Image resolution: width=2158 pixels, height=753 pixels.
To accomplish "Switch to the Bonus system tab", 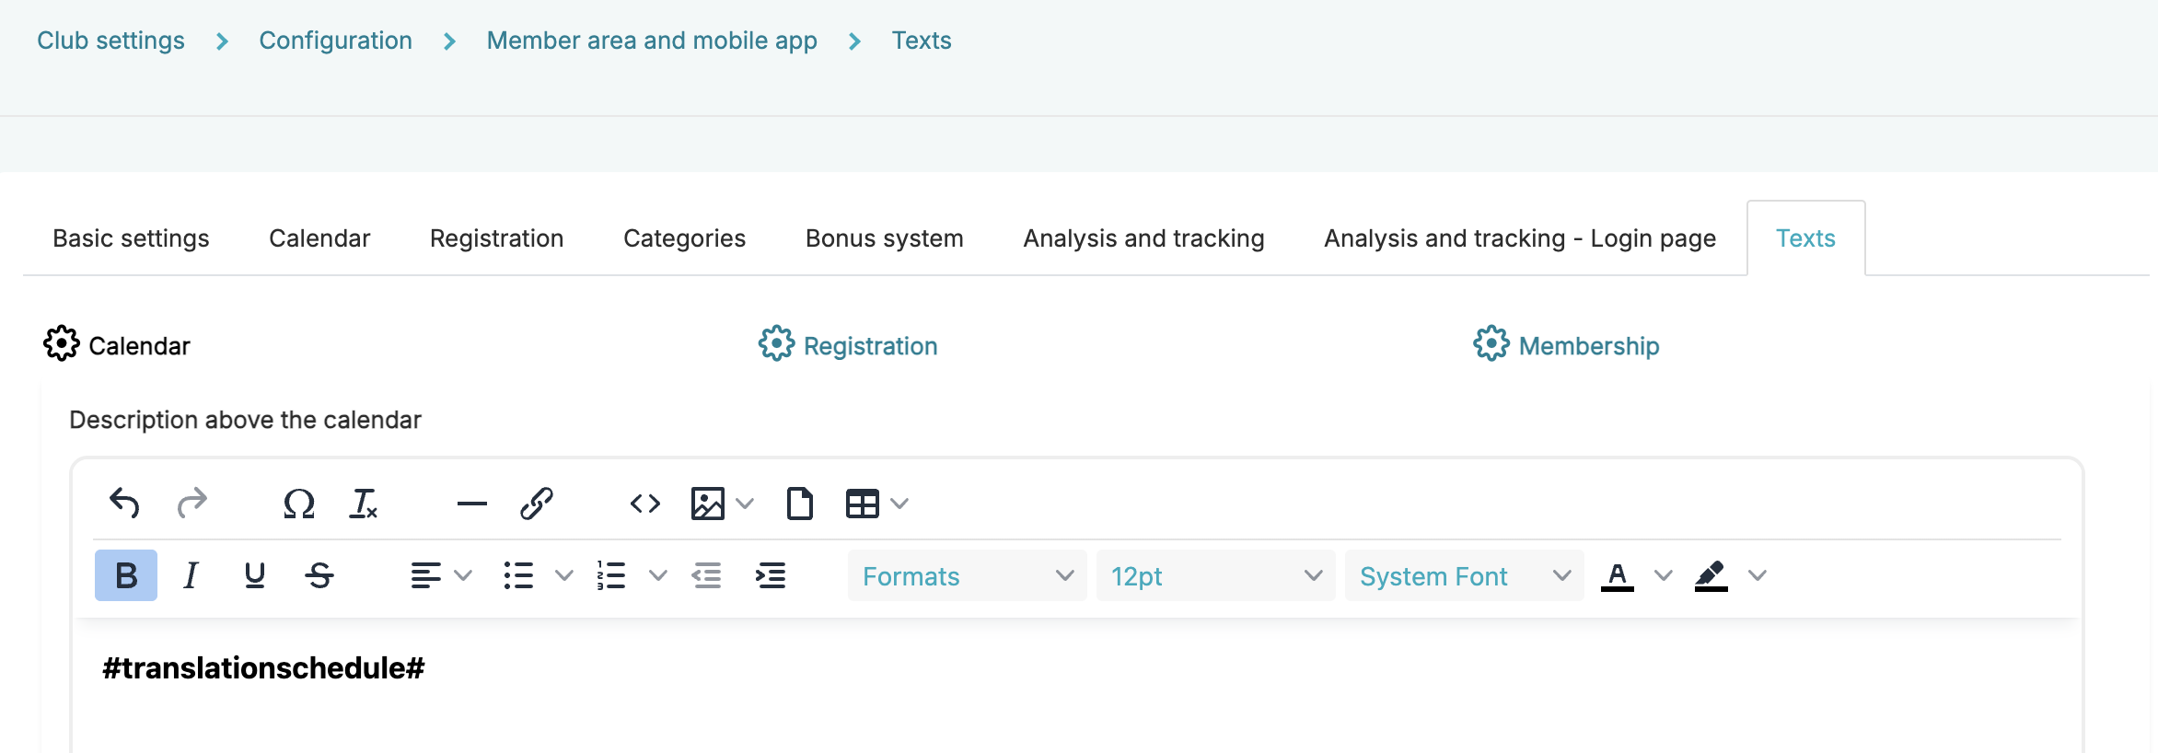I will pos(884,238).
